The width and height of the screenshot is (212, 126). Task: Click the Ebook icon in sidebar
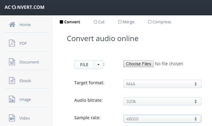(12, 81)
